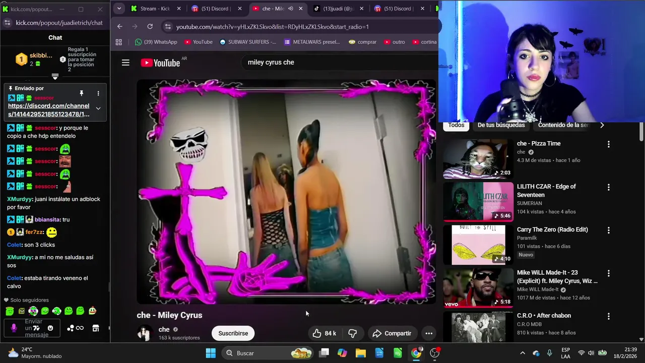Open options for Carry The Zero video

tap(608, 230)
